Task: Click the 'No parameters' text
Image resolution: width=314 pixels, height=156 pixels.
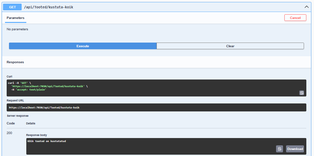Action: click(17, 29)
